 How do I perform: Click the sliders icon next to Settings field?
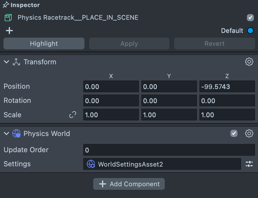pyautogui.click(x=249, y=164)
